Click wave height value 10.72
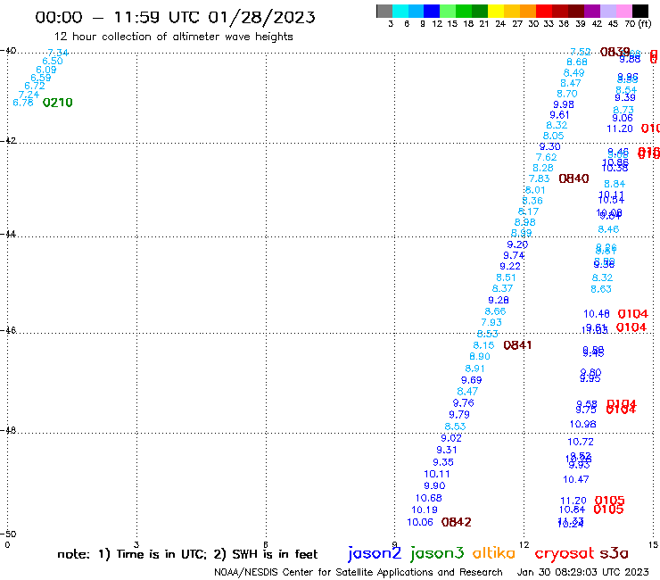This screenshot has height=580, width=660. click(x=581, y=442)
